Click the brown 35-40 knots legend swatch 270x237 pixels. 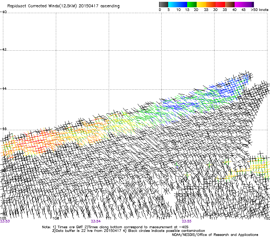[x=230, y=4]
